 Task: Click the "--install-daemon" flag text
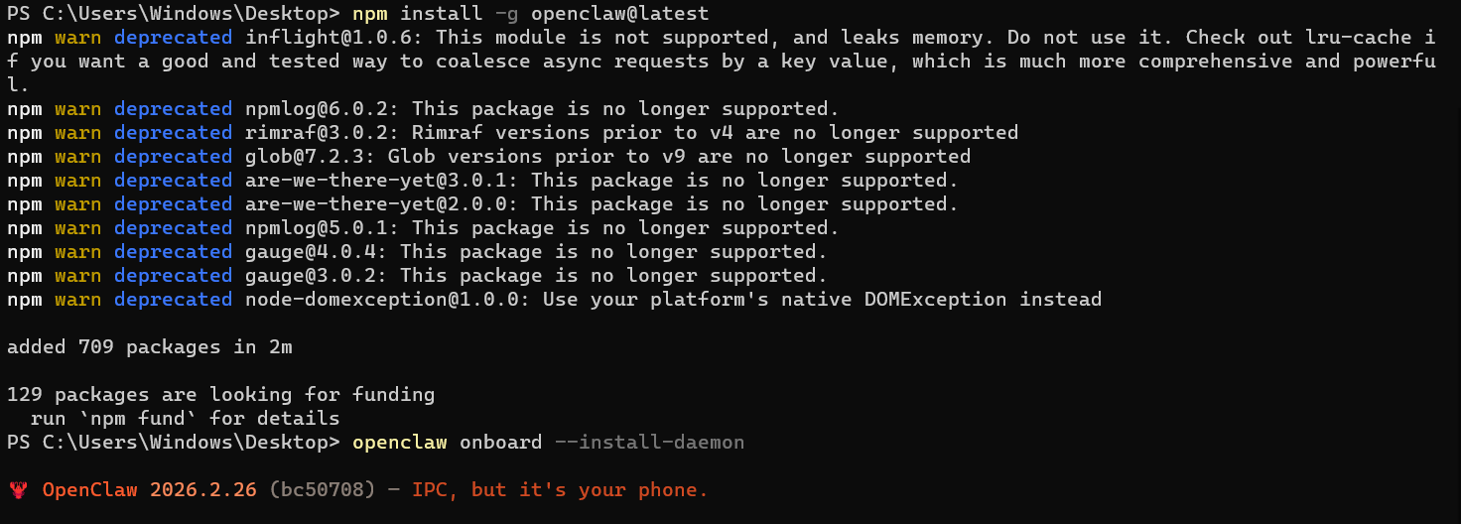[650, 443]
